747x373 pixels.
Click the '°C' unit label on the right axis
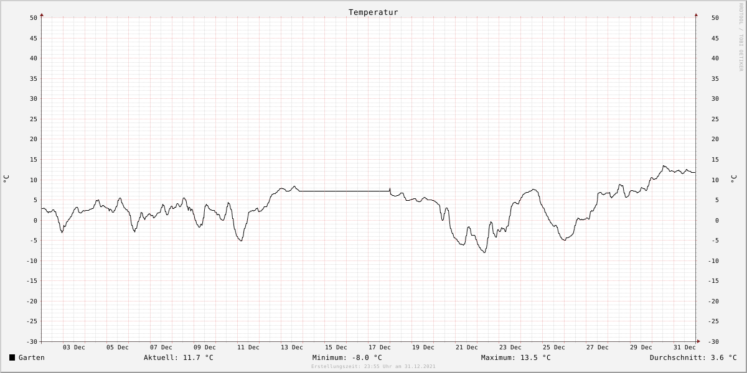pos(733,179)
